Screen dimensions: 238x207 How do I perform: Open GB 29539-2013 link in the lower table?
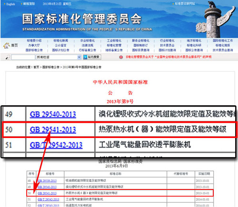[x=47, y=181]
